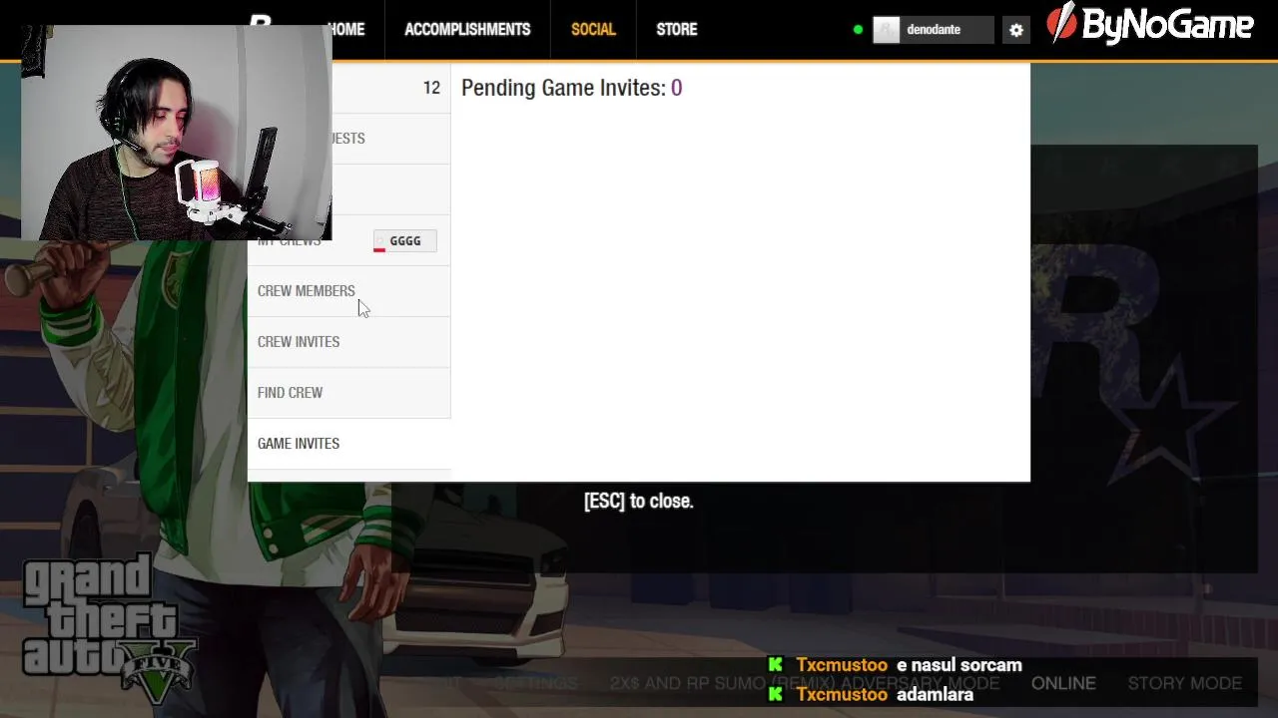This screenshot has width=1278, height=718.
Task: Click the [ESC] to close hint
Action: pyautogui.click(x=639, y=501)
